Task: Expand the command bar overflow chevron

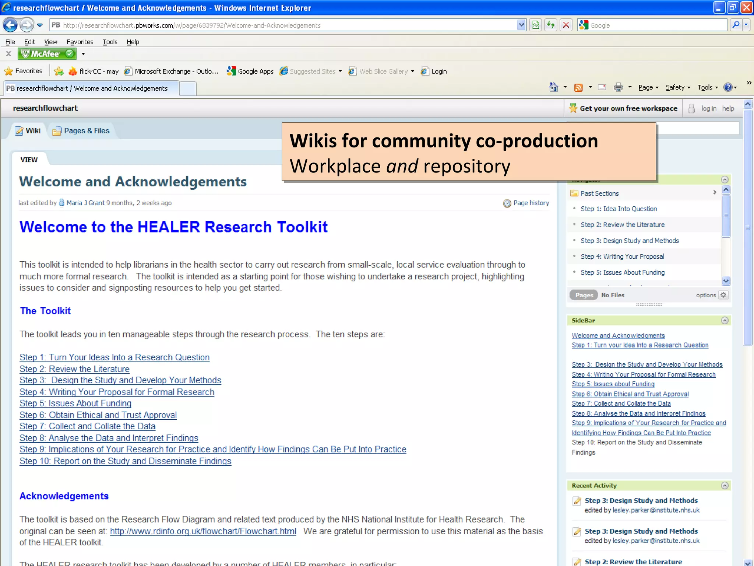Action: (x=749, y=83)
